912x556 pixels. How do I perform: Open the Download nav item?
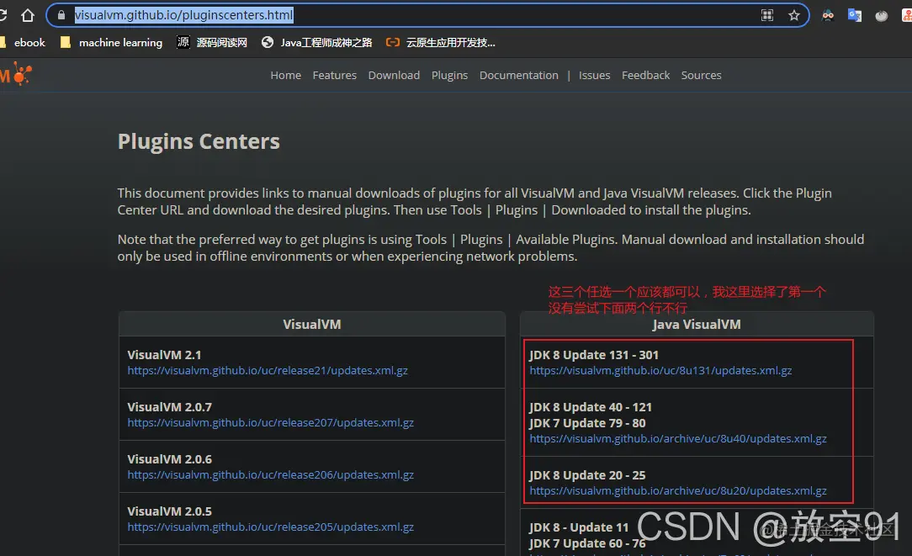(x=394, y=75)
